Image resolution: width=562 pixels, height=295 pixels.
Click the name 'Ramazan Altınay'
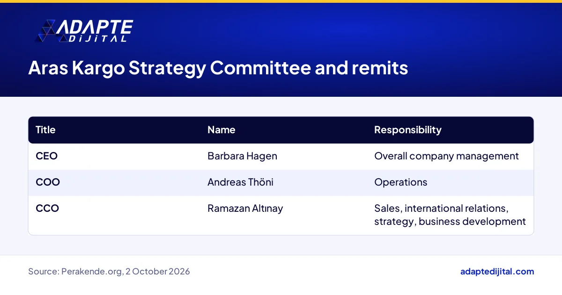[x=245, y=209]
